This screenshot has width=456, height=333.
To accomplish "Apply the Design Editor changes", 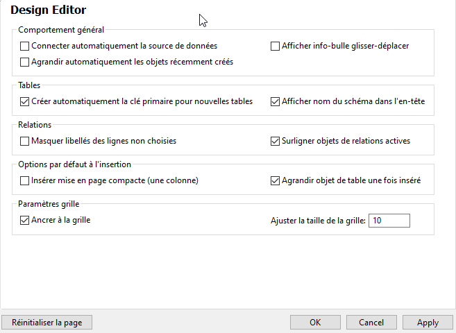I will [428, 323].
